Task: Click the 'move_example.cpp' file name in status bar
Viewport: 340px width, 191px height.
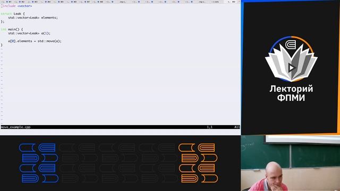Action: pyautogui.click(x=15, y=127)
